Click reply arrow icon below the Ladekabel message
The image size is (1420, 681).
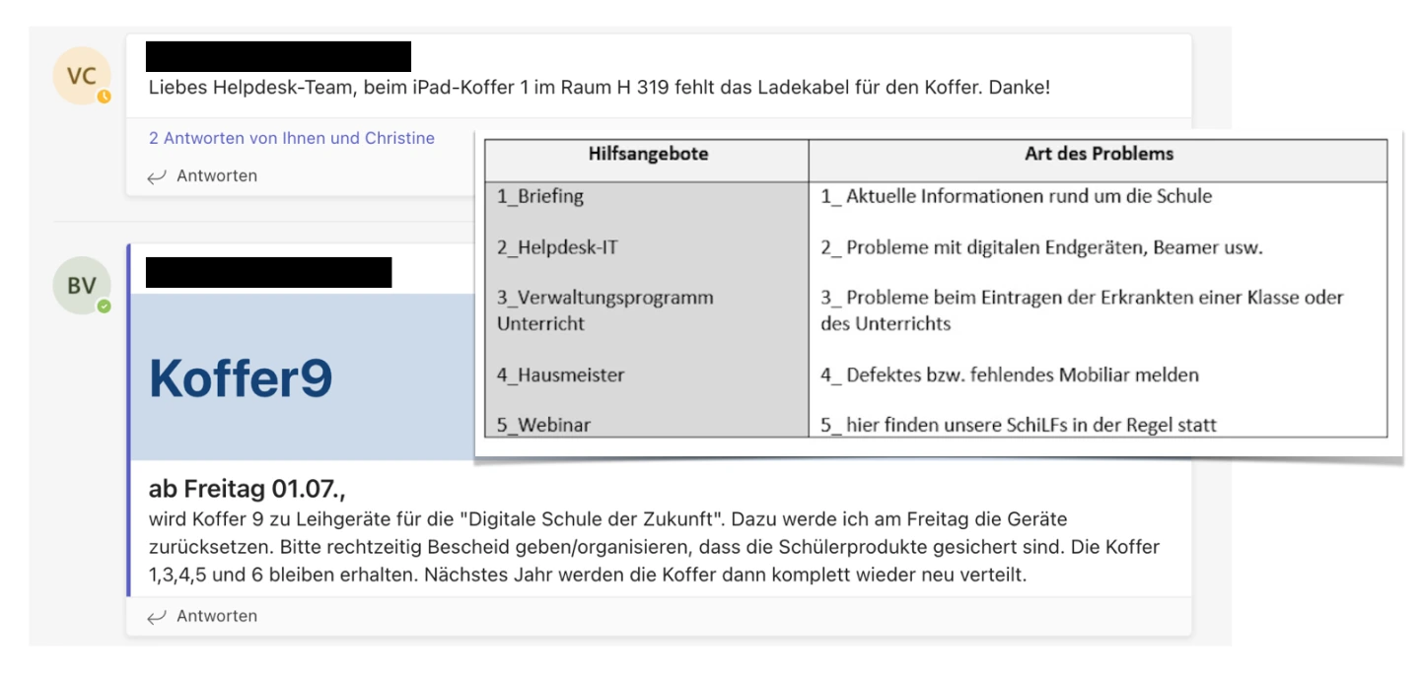(x=156, y=176)
